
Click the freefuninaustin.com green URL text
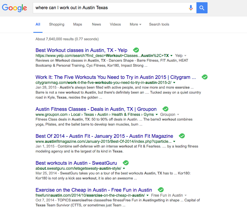90,195
